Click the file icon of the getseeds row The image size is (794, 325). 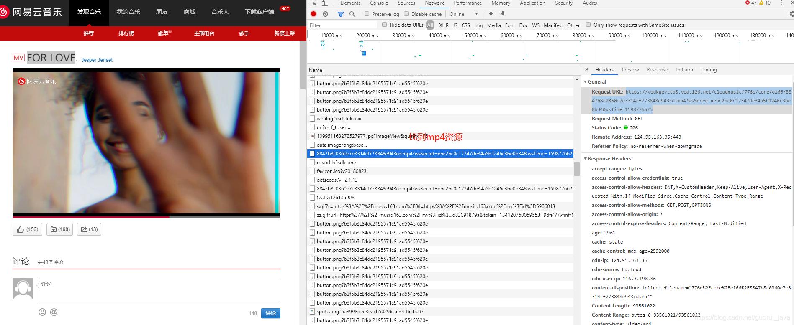click(312, 180)
